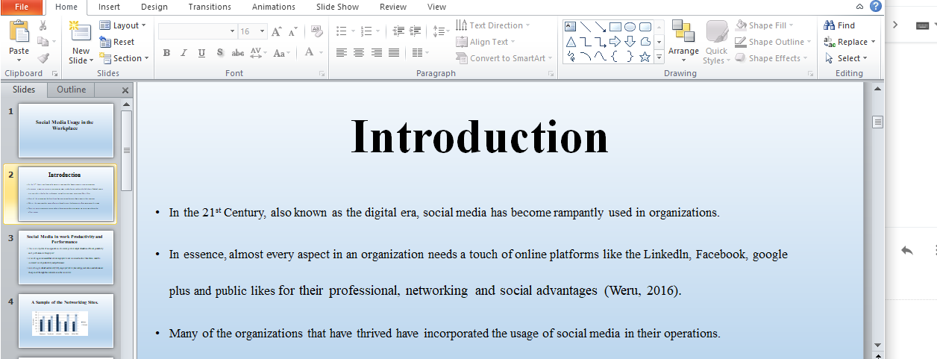
Task: Toggle Italic formatting
Action: point(184,53)
